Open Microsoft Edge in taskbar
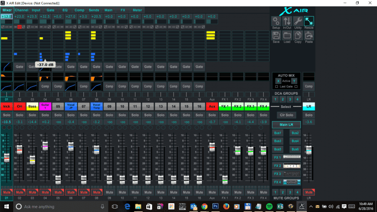This screenshot has height=212, width=377. pyautogui.click(x=127, y=207)
